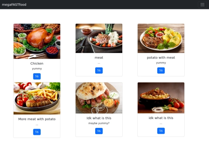
Task: Click the meat dish photo
Action: 99,38
